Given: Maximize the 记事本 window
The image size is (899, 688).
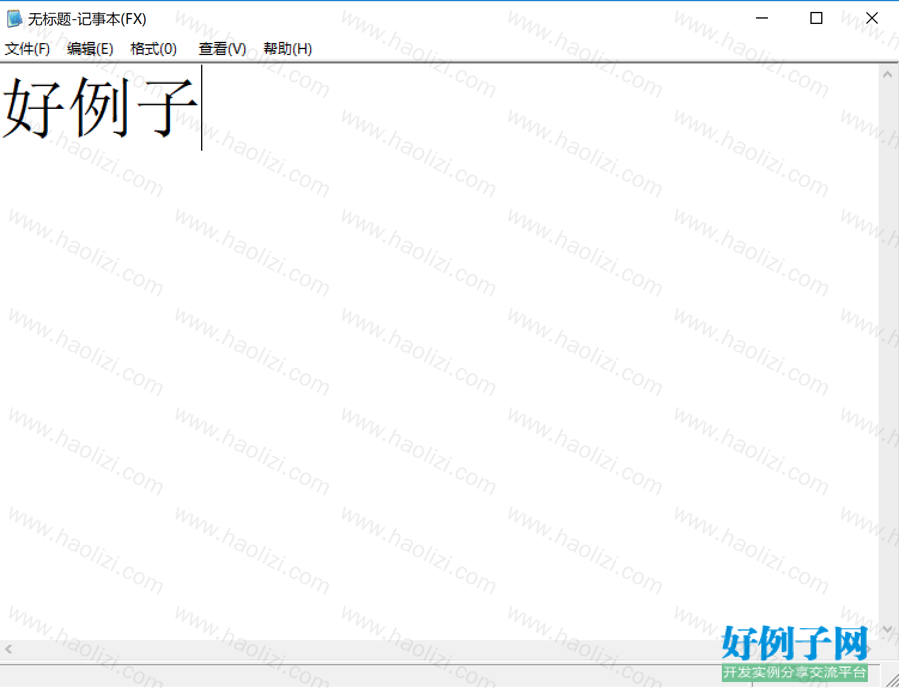Looking at the screenshot, I should click(816, 19).
